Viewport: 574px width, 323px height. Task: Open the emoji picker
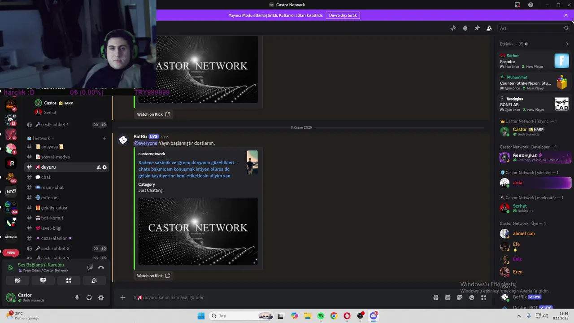472,297
